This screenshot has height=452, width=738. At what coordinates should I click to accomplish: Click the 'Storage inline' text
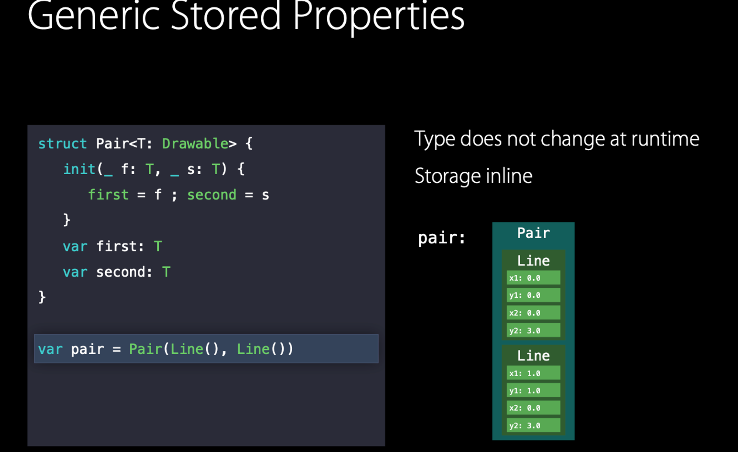(473, 176)
